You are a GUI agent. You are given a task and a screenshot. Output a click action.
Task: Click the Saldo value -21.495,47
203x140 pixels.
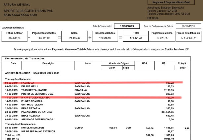74,38
